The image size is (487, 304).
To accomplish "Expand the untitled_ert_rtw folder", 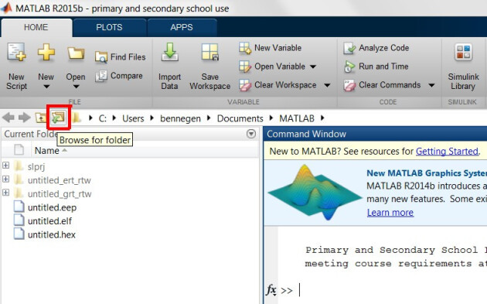I will pyautogui.click(x=6, y=179).
